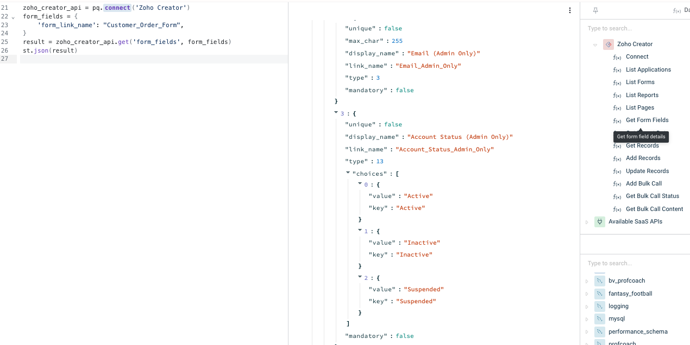Click the lower Type to search field

point(635,263)
